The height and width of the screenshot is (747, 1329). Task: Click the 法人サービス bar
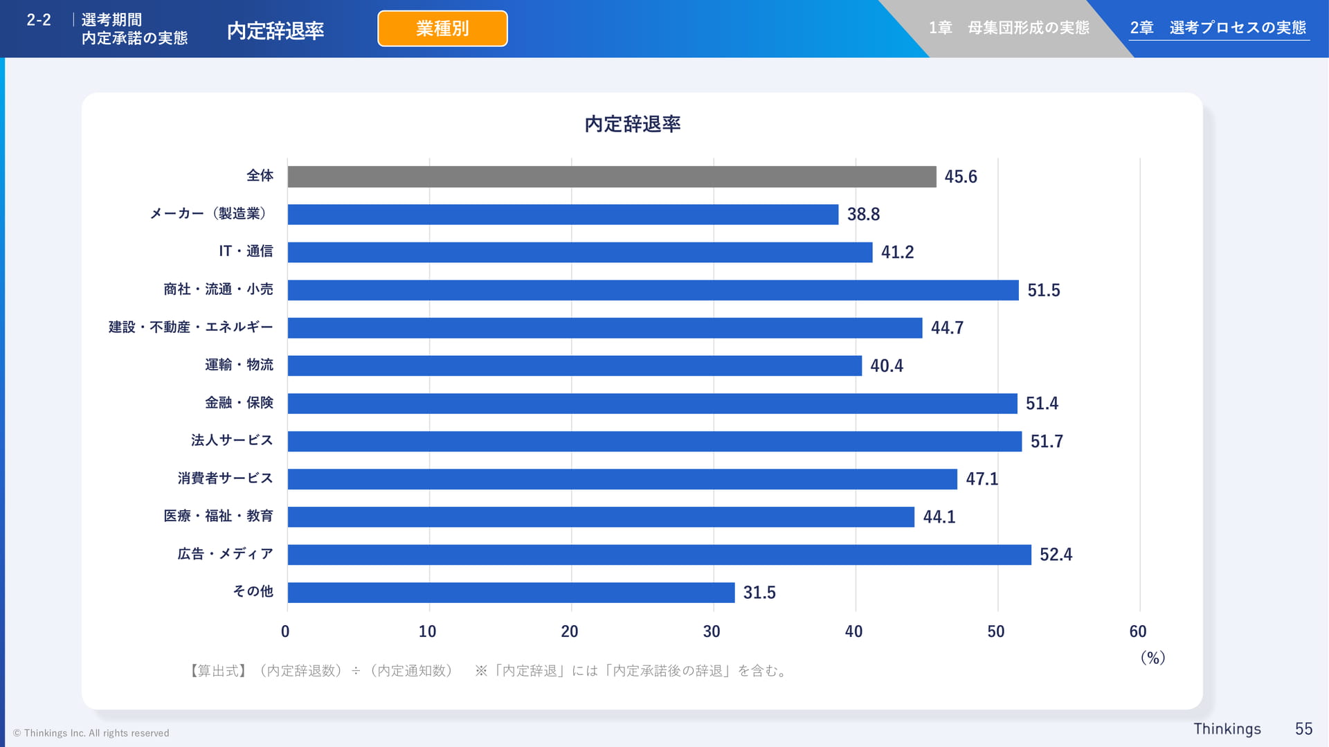click(x=655, y=441)
